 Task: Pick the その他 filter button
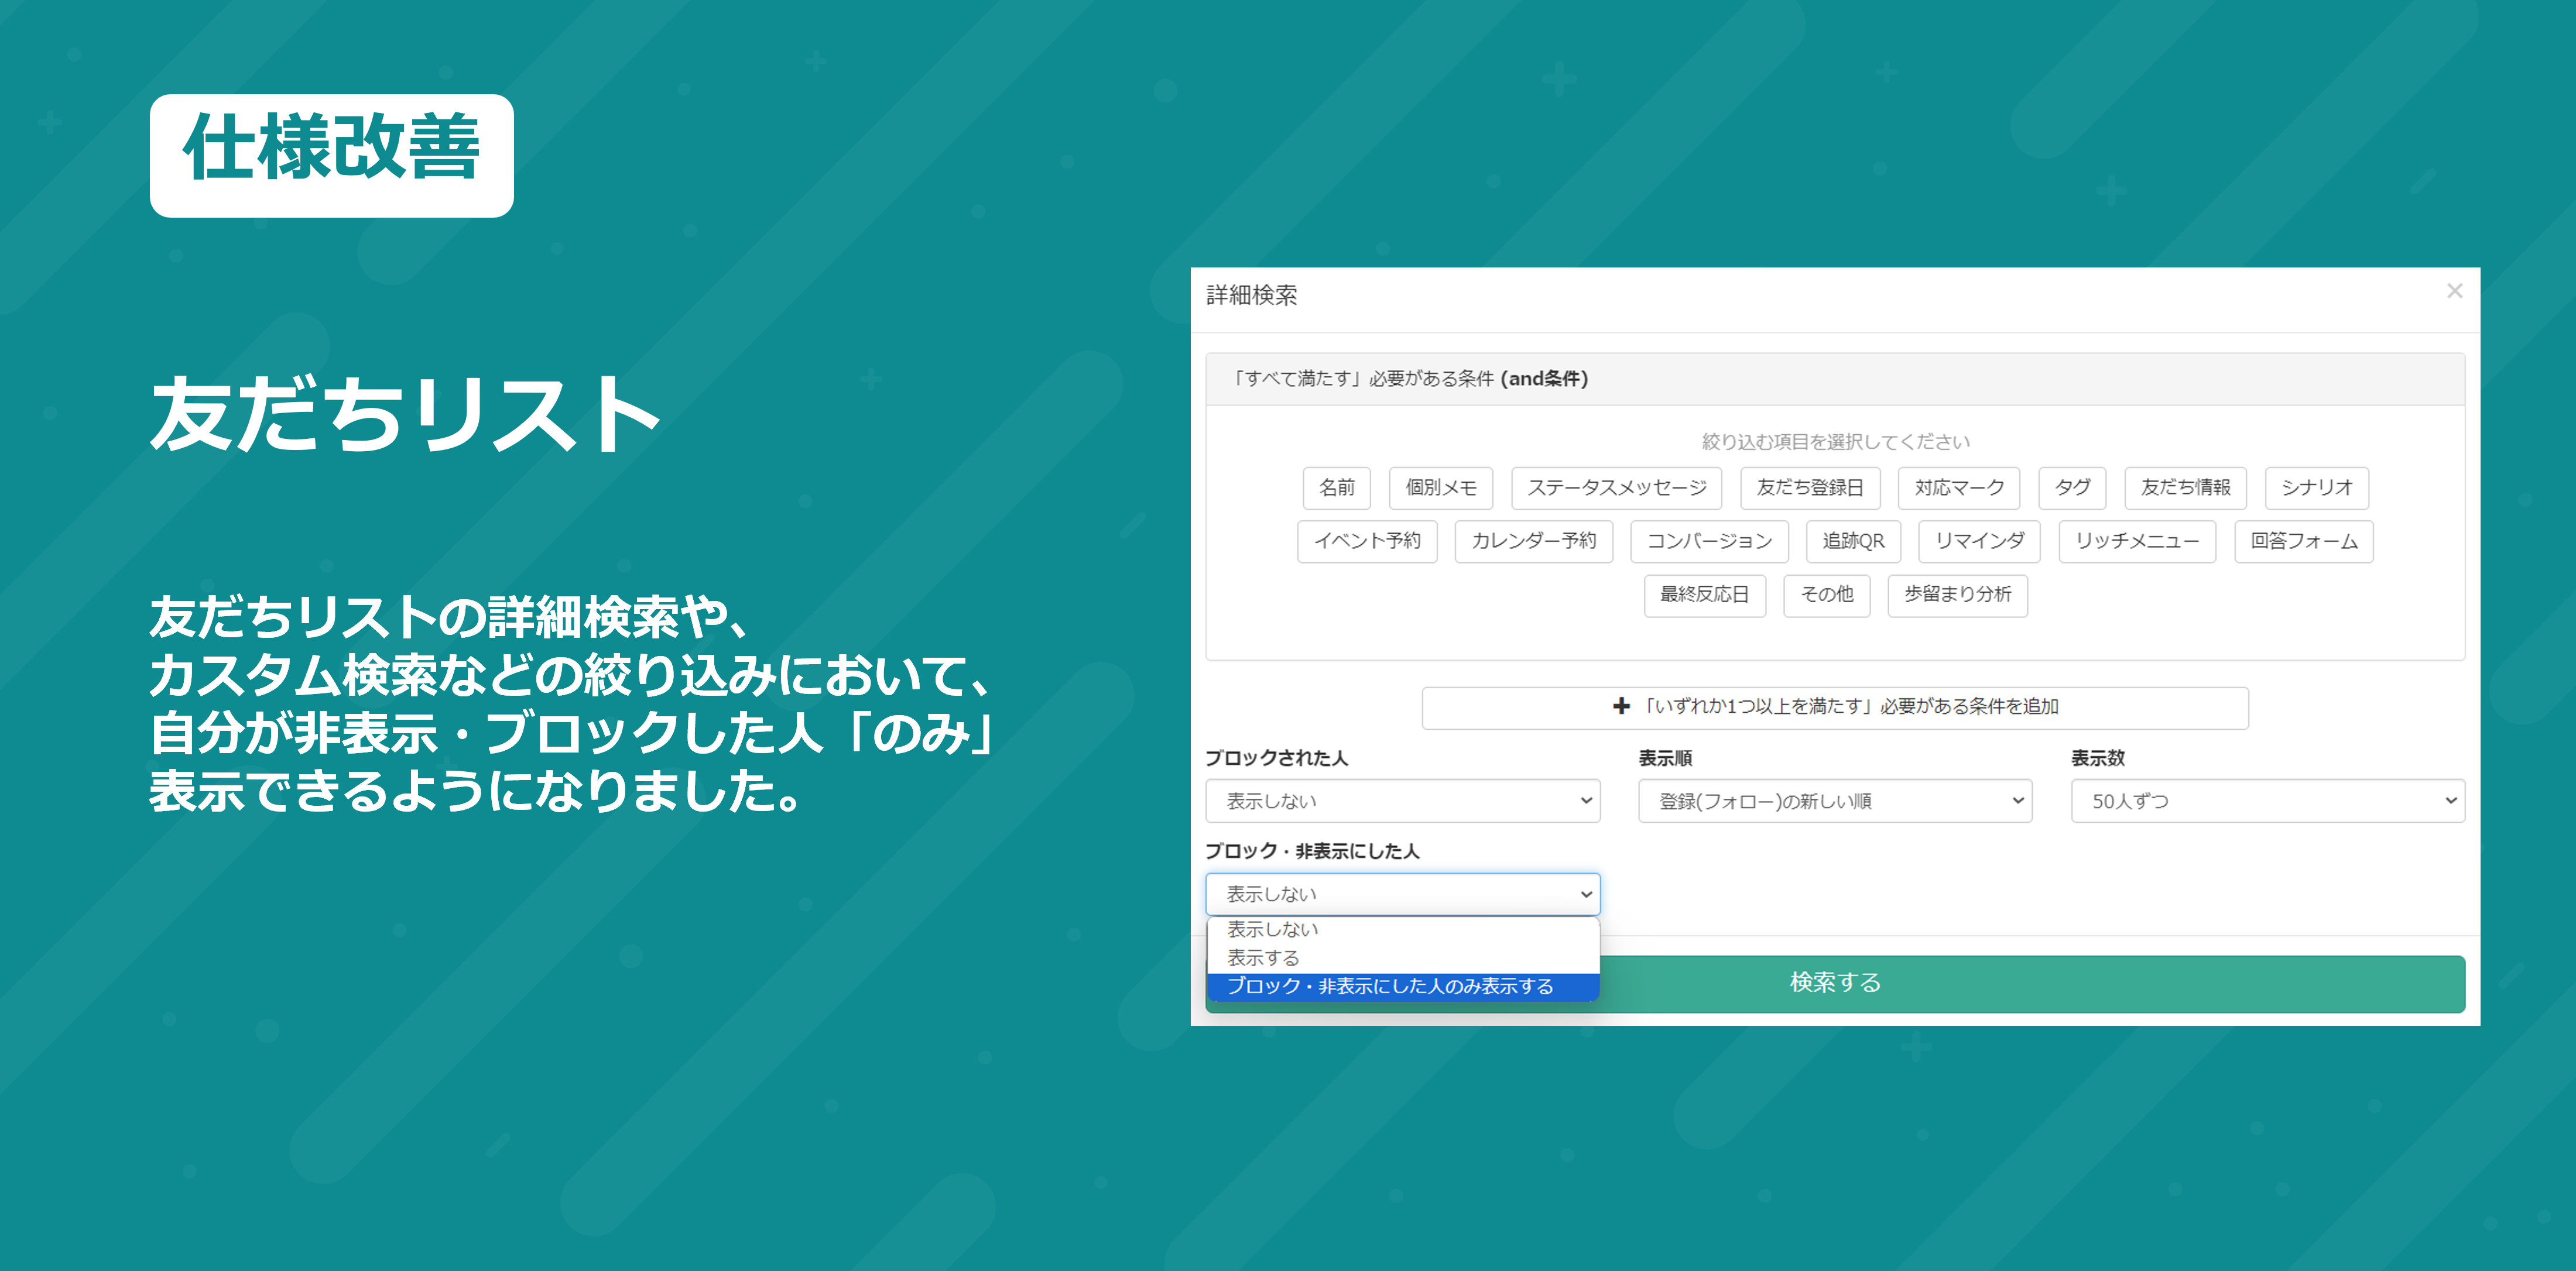pos(1826,596)
